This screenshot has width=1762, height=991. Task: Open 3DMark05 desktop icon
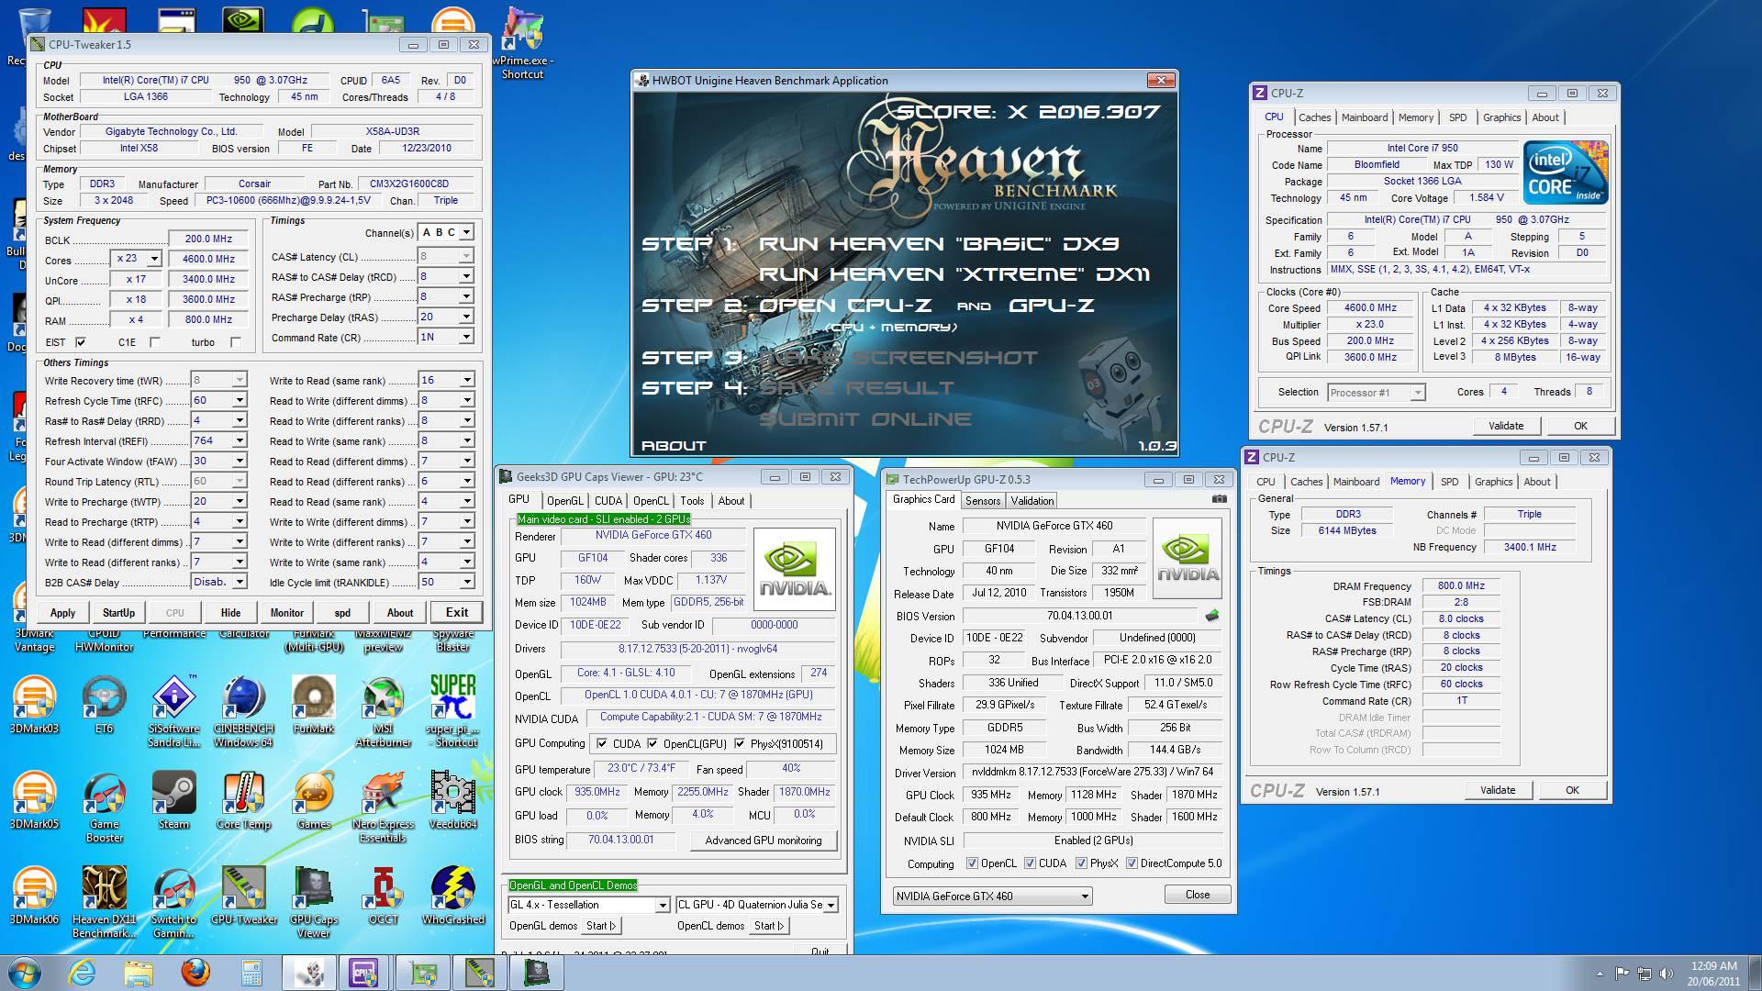click(x=34, y=800)
